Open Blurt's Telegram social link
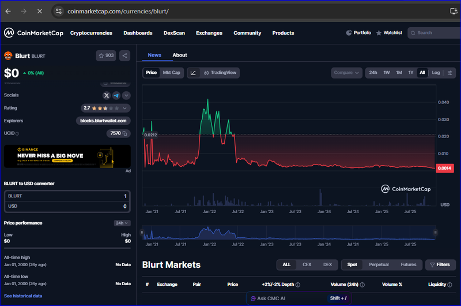 coord(116,95)
